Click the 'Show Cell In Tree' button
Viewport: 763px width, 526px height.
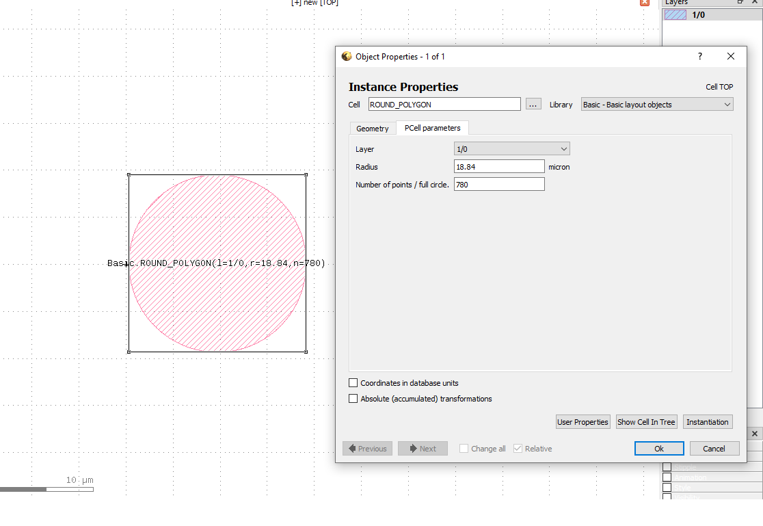(x=645, y=421)
